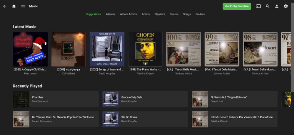The height and width of the screenshot is (135, 294).
Task: Click the Cast to device icon
Action: [x=258, y=6]
